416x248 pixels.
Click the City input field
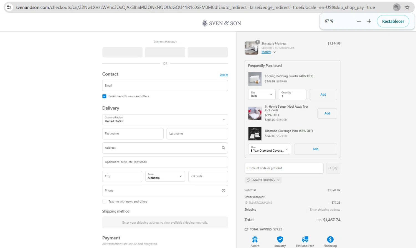122,176
